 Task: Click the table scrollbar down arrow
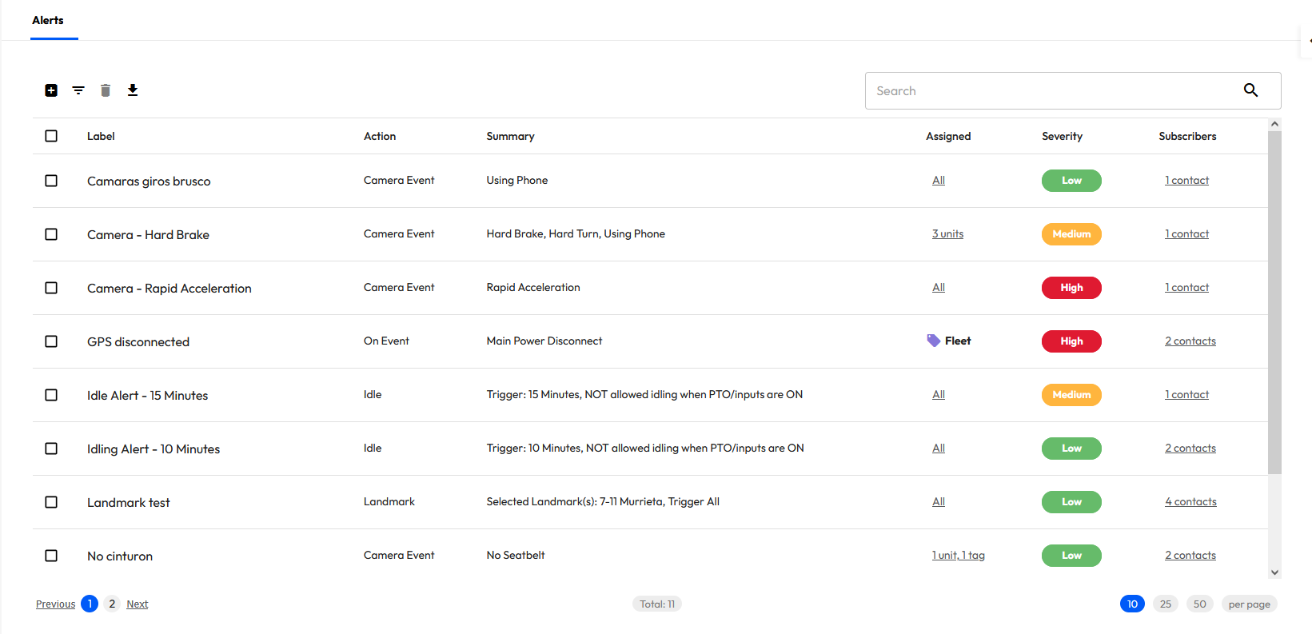(1274, 572)
